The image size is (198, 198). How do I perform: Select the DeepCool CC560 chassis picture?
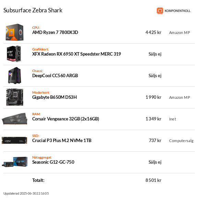(x=14, y=75)
